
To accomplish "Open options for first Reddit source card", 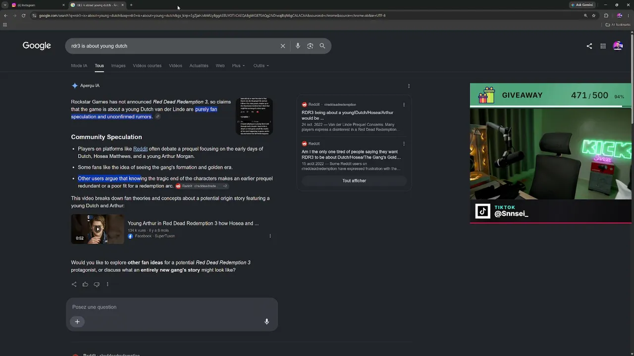I will point(404,105).
